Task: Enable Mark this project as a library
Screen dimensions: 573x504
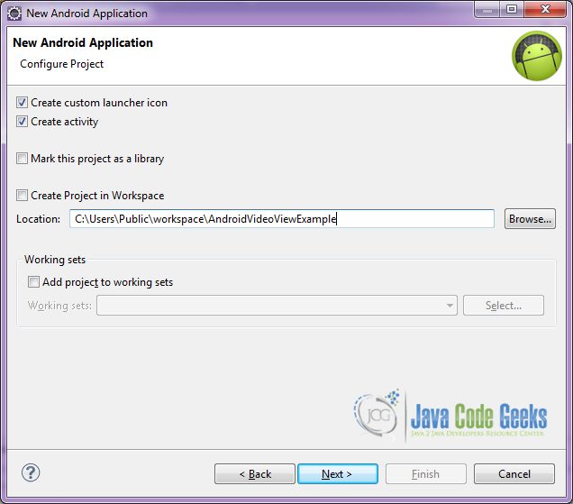Action: 22,159
